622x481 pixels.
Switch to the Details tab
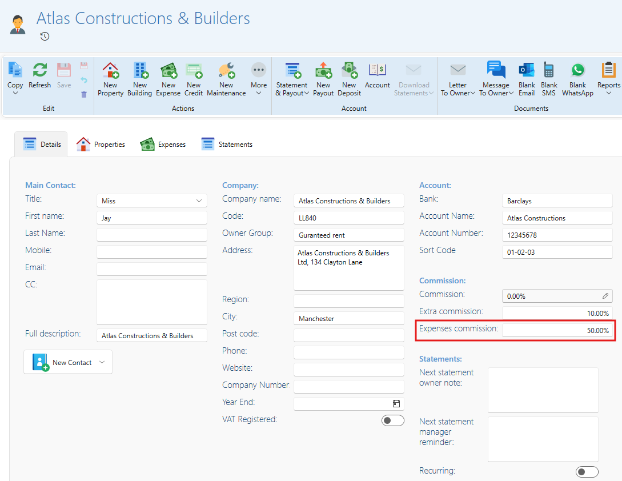pyautogui.click(x=42, y=144)
